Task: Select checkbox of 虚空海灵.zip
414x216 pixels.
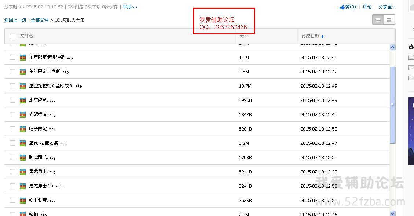Action: point(12,100)
